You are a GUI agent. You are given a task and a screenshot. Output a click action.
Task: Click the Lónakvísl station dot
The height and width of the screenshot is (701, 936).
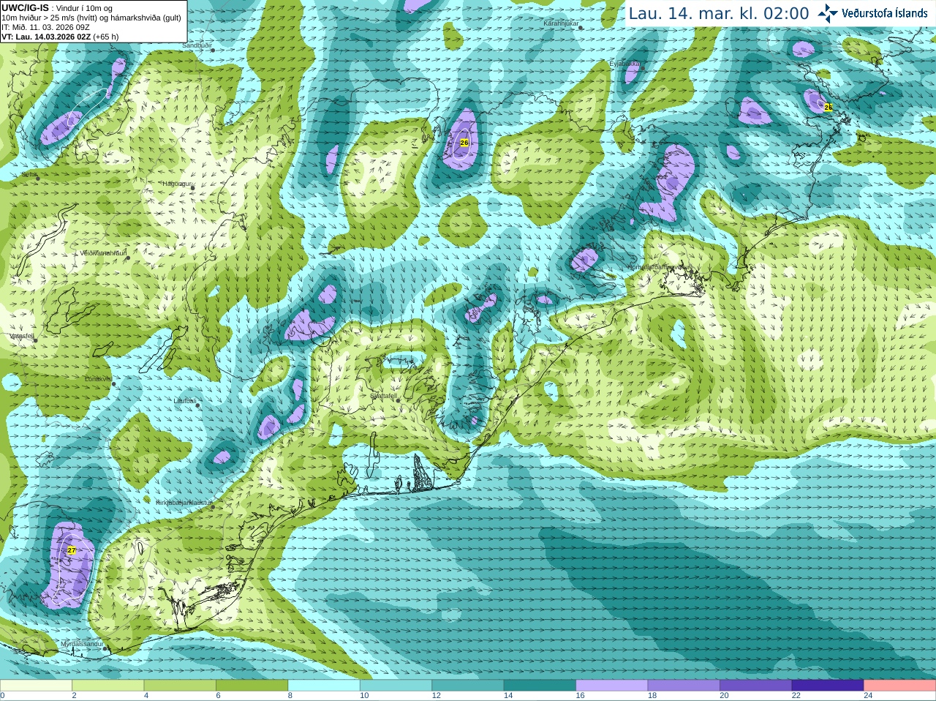[x=113, y=383]
